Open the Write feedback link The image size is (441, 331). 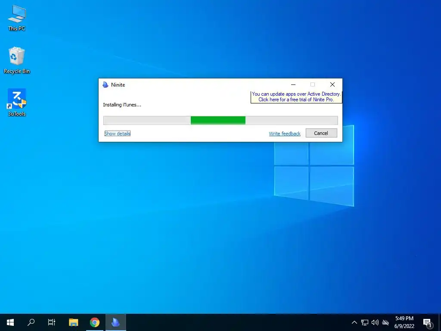tap(285, 134)
